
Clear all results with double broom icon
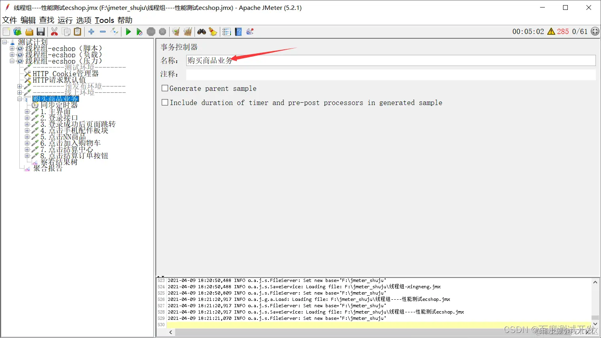point(187,32)
